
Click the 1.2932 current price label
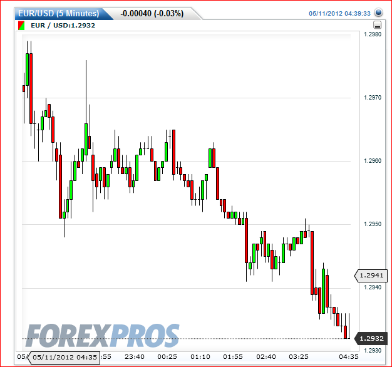point(371,338)
